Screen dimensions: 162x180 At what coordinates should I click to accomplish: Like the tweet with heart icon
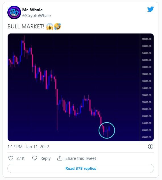coord(11,158)
